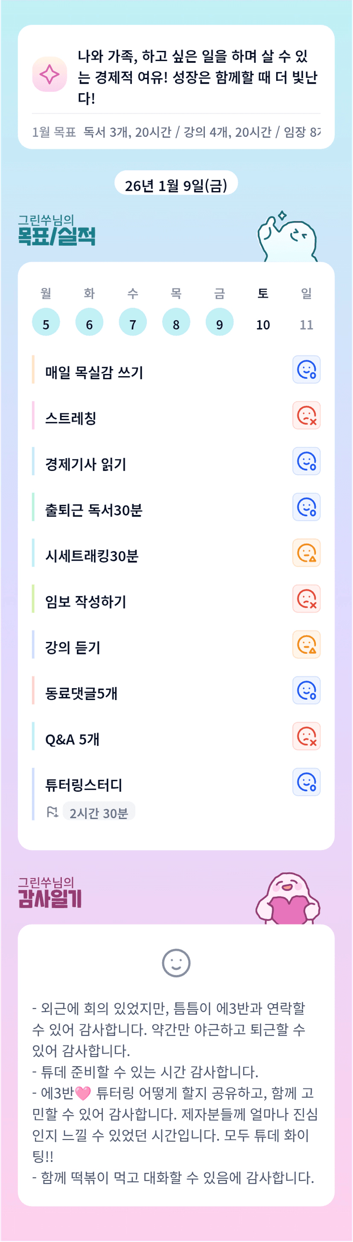This screenshot has height=1242, width=353.
Task: Select Wednesday the 7th date circle
Action: click(133, 322)
